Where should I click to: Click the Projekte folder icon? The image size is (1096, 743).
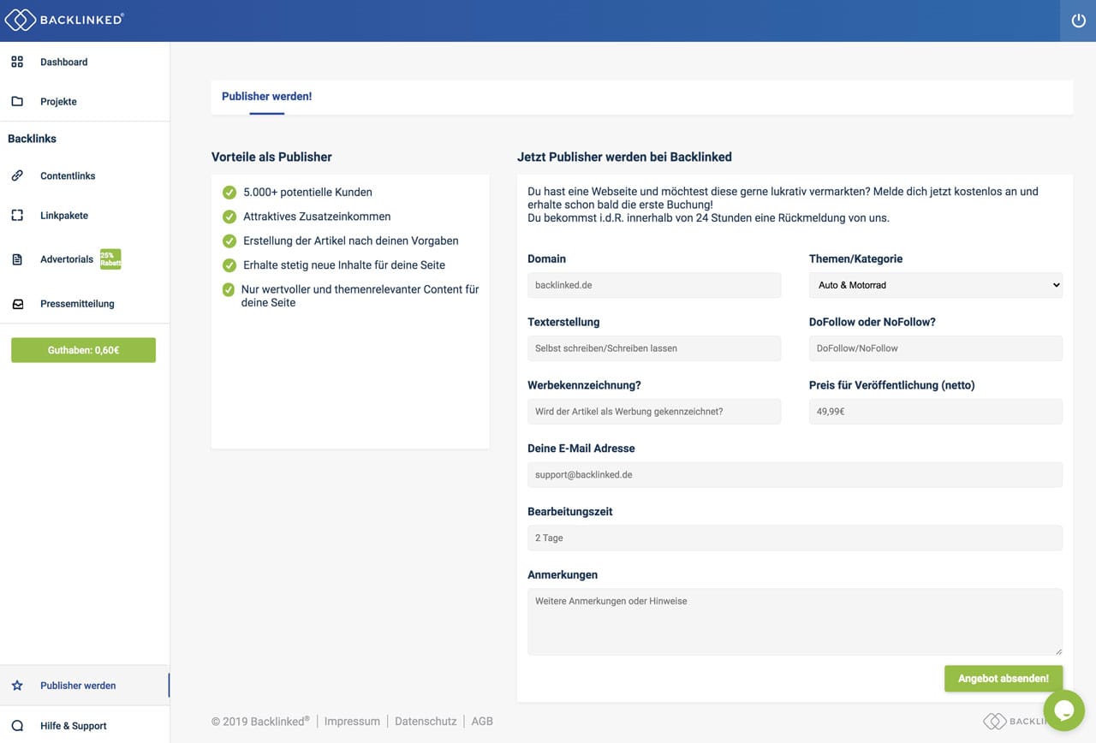coord(17,101)
